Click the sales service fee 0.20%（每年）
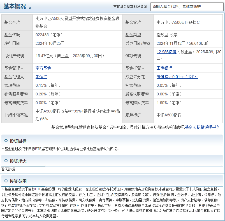The height and width of the screenshot is (221, 225). 48,94
